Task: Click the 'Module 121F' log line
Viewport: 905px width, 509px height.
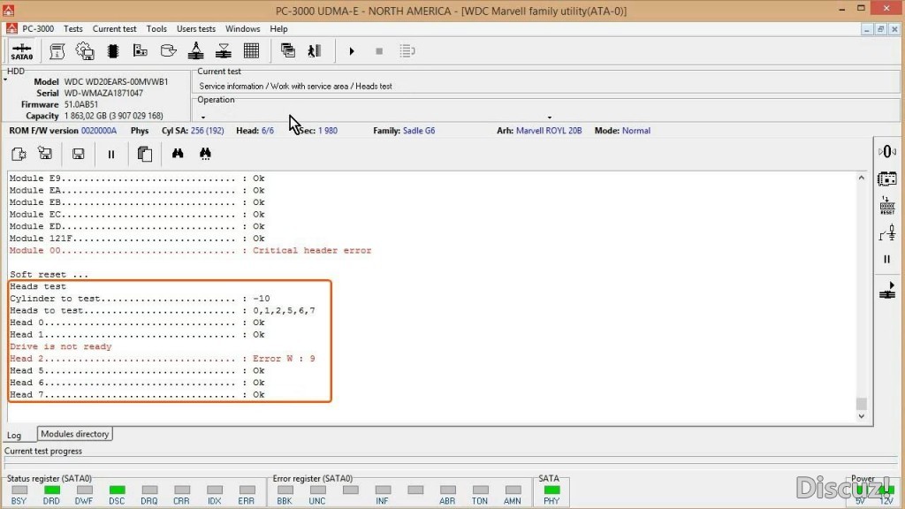Action: [x=137, y=239]
